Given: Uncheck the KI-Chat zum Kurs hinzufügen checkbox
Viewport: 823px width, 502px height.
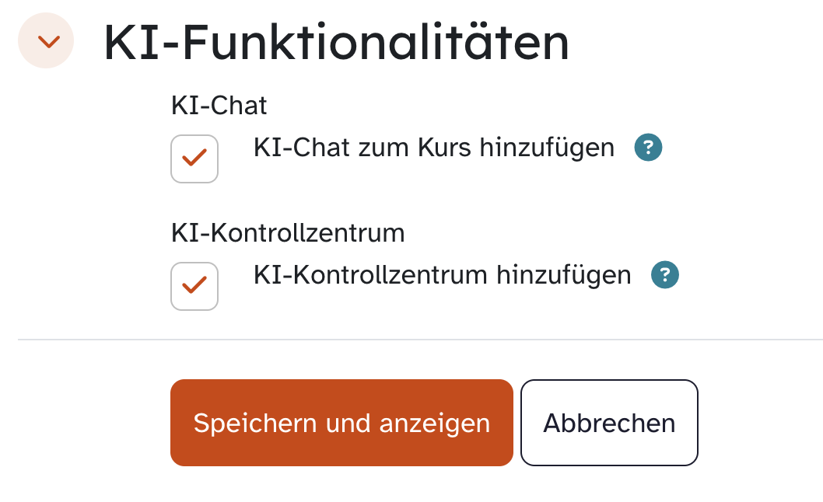Looking at the screenshot, I should (194, 159).
